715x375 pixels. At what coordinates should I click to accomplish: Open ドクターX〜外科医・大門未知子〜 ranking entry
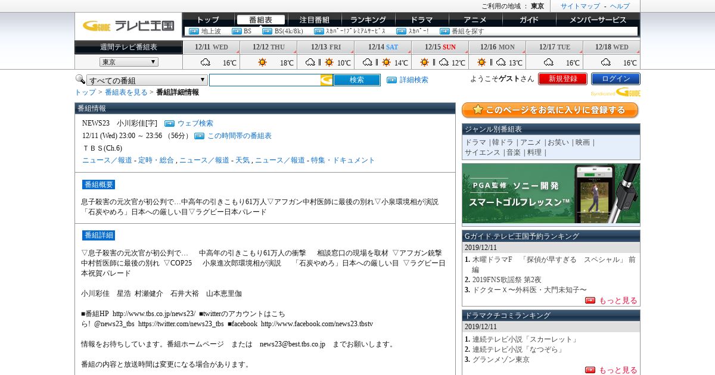click(530, 290)
